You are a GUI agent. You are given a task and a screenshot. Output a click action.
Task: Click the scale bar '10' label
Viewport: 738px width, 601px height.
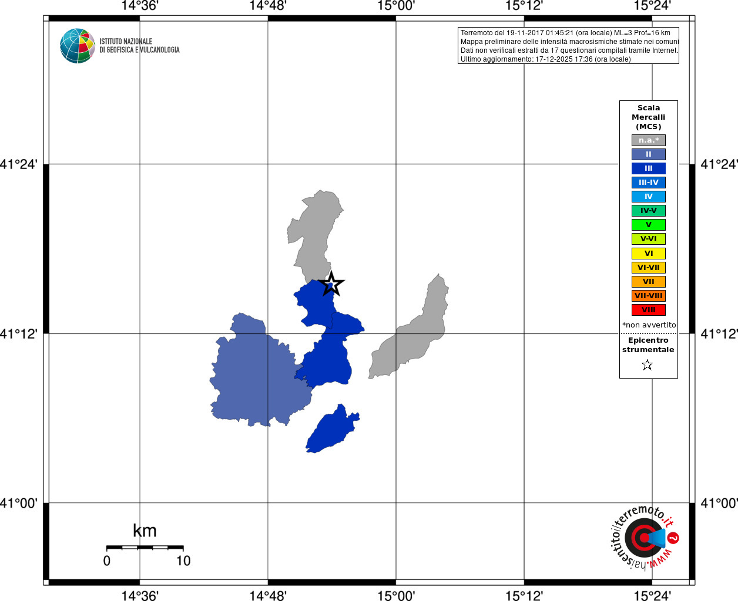tap(183, 561)
